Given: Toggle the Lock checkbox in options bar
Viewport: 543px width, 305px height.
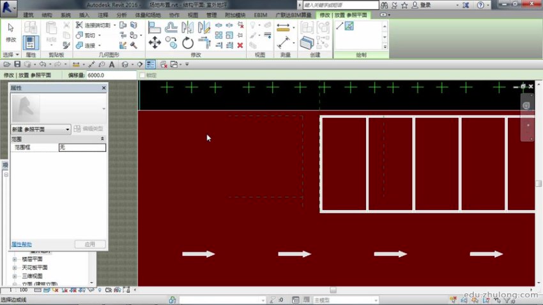Looking at the screenshot, I should 142,75.
